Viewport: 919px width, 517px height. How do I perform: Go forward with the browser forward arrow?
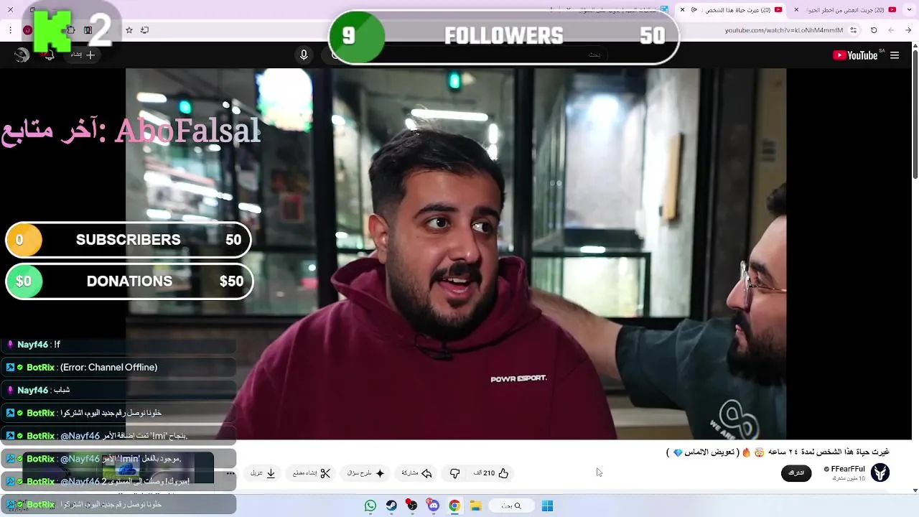pyautogui.click(x=891, y=30)
